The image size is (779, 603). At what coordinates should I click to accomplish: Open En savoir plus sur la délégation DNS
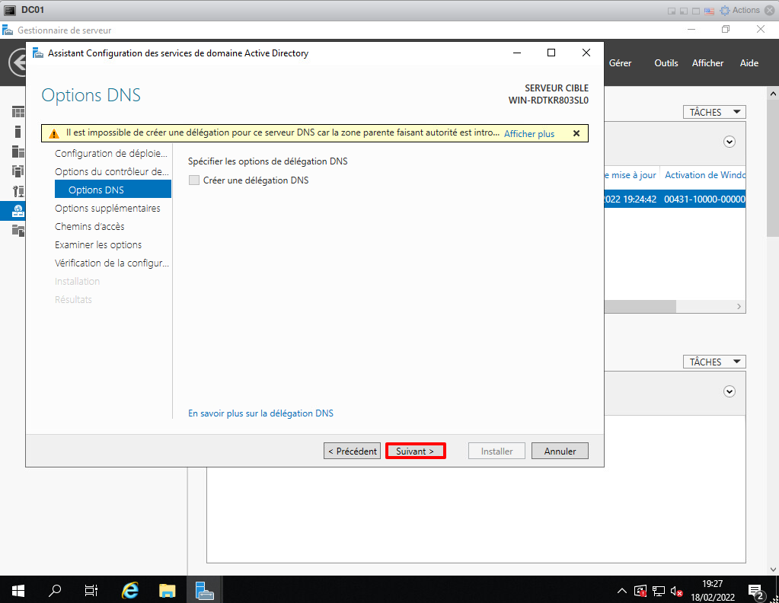pyautogui.click(x=260, y=413)
